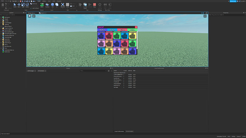The height and width of the screenshot is (138, 246).
Task: Switch to the MODEL ribbon tab
Action: (44, 1)
